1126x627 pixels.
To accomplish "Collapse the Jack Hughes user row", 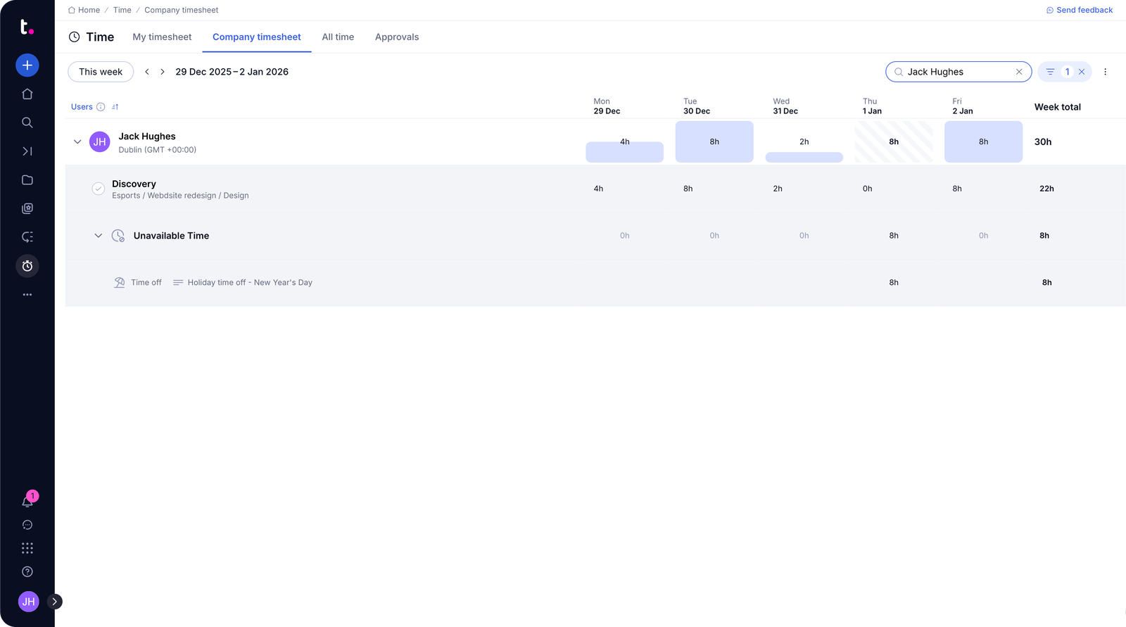I will tap(77, 142).
